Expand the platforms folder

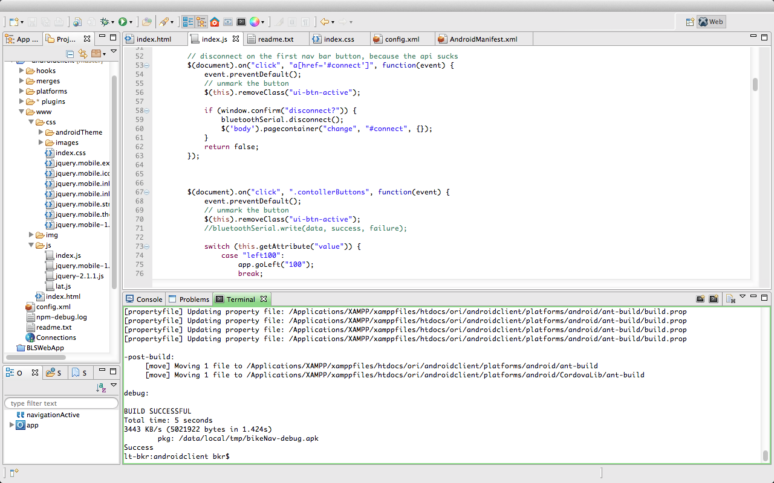[22, 91]
